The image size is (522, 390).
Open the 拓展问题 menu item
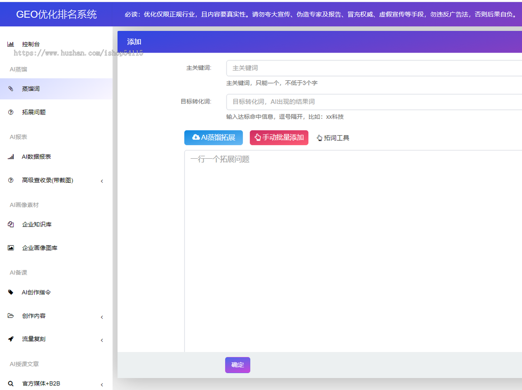pyautogui.click(x=56, y=112)
